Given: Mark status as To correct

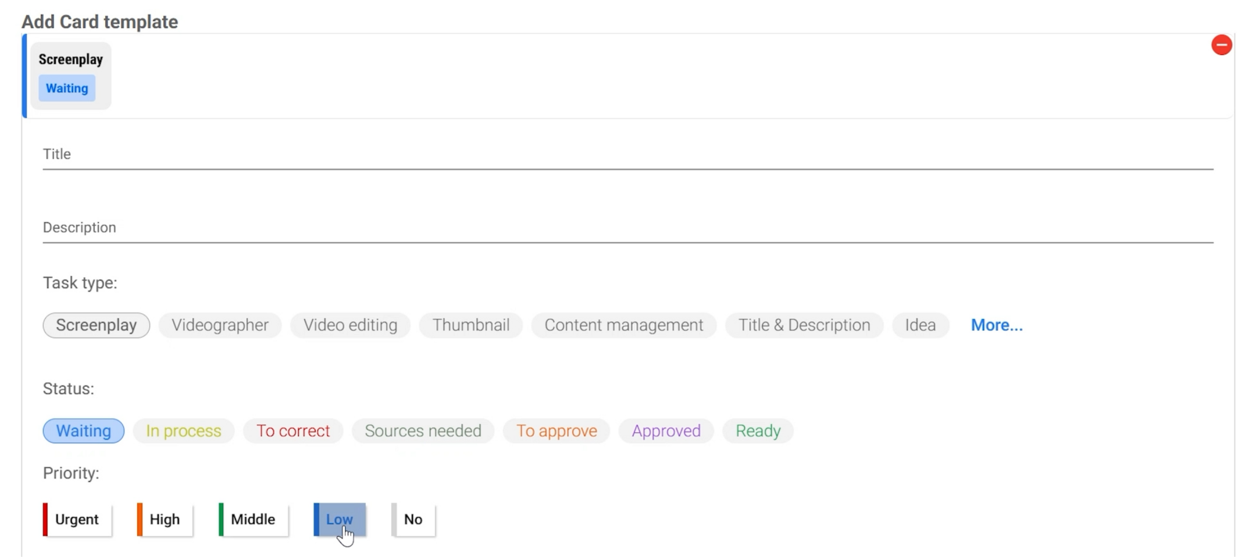Looking at the screenshot, I should (293, 431).
